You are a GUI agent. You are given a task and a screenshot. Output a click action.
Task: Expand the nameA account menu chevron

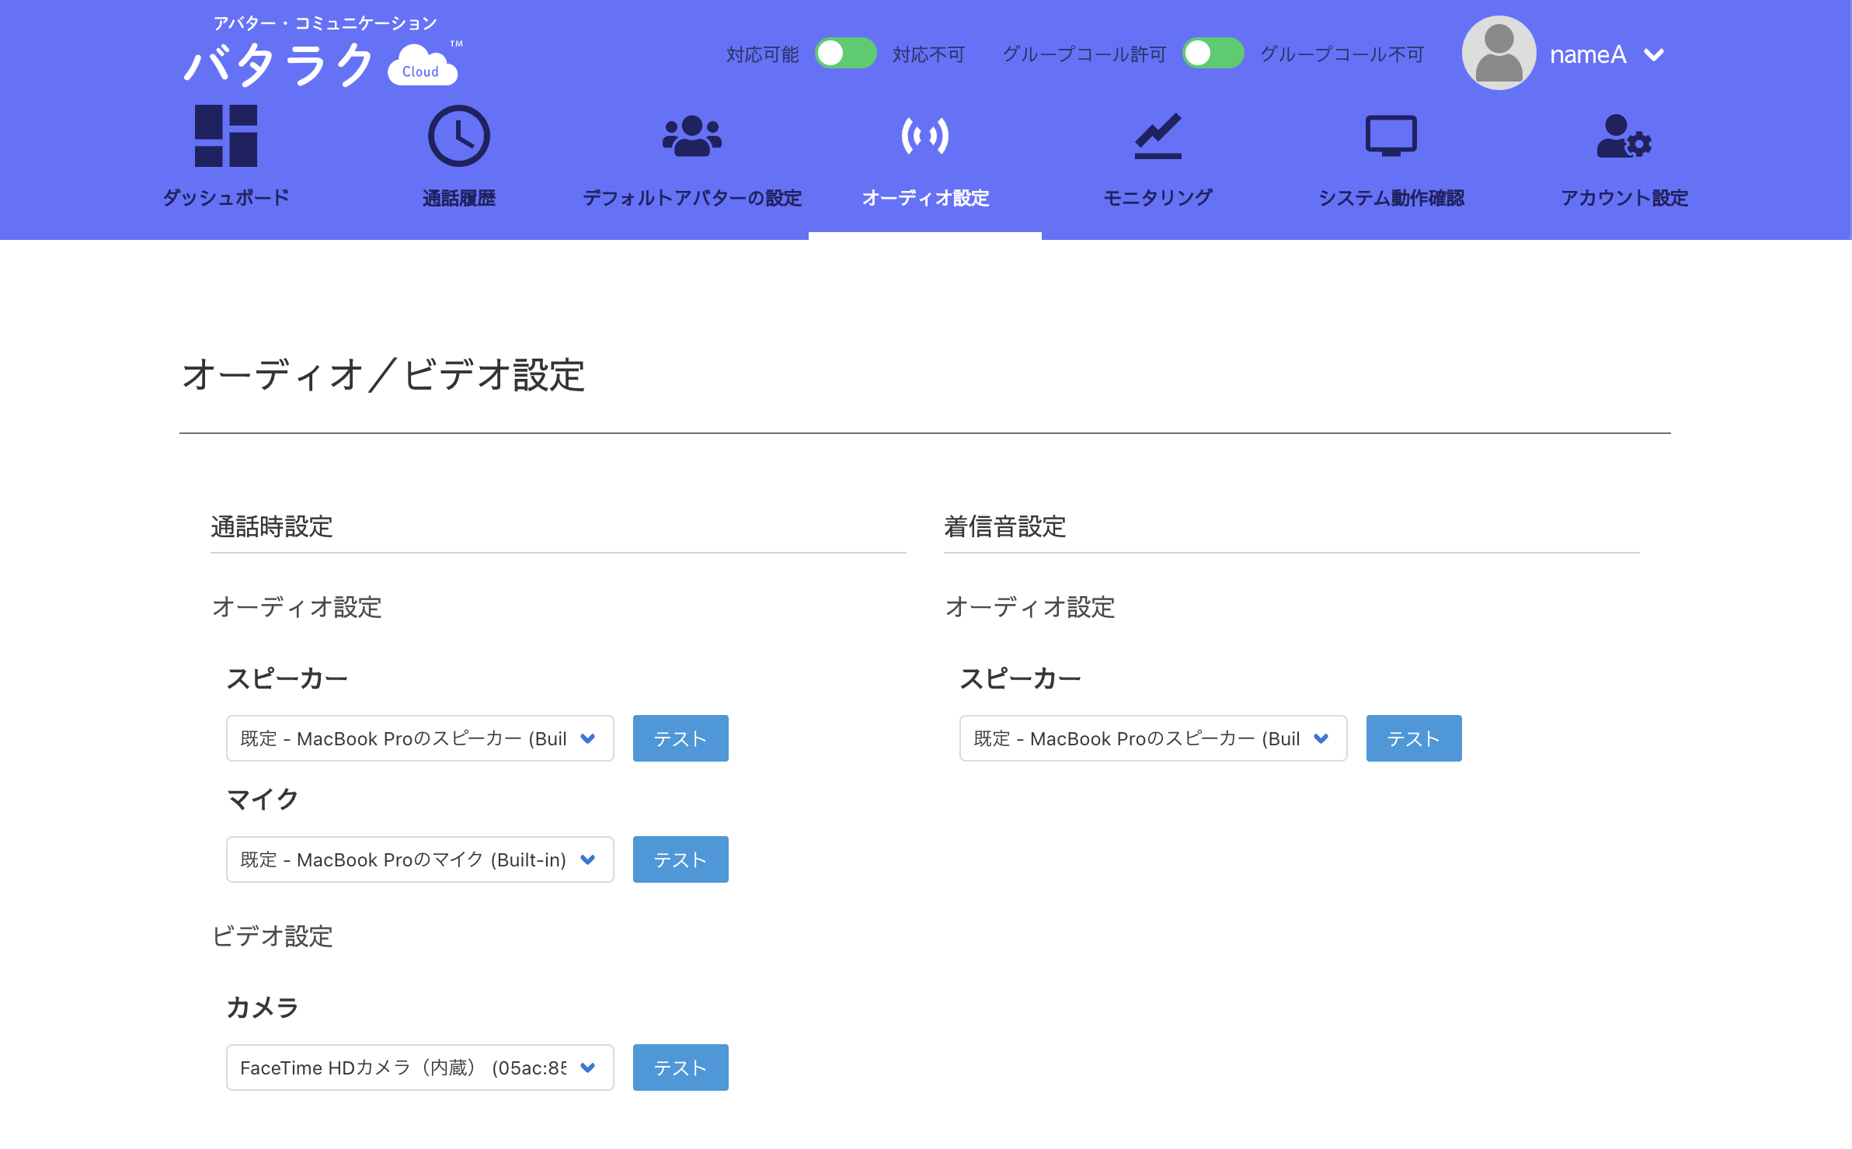(x=1654, y=54)
